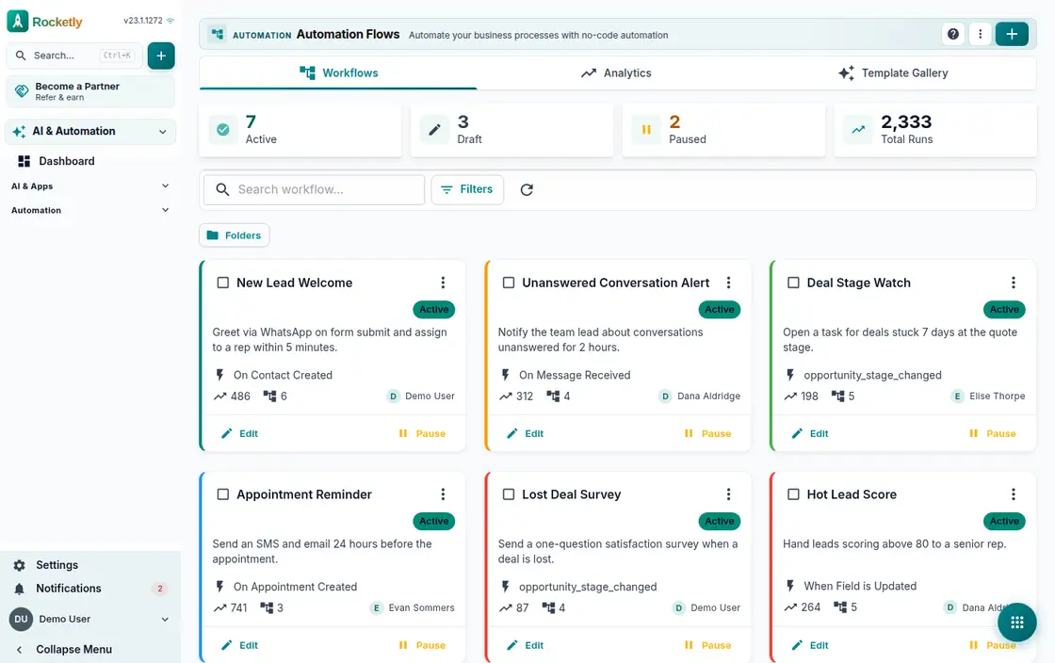Open Appointment Reminder three-dot menu
Viewport: 1055px width, 663px height.
443,494
